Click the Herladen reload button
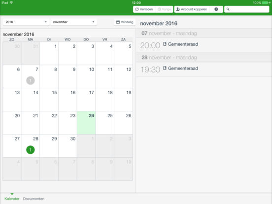272x204 pixels. [144, 9]
